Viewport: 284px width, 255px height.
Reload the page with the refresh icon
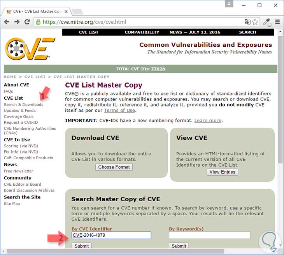(27, 22)
